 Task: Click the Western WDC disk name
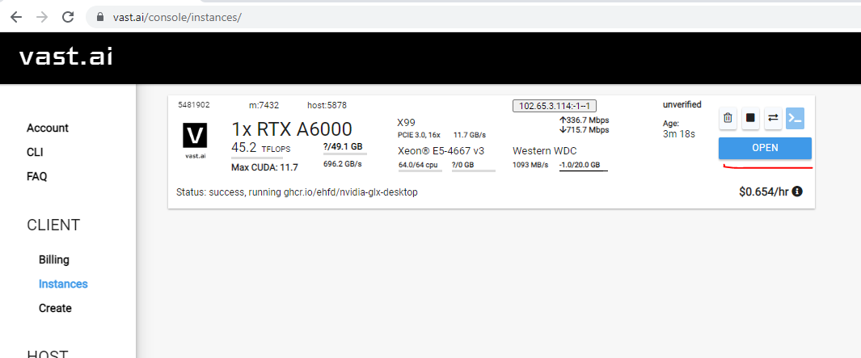[545, 150]
